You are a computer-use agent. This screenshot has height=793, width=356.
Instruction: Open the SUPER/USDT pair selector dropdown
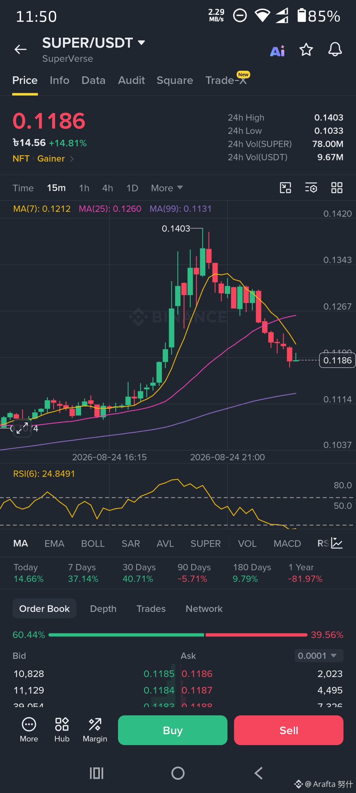click(x=94, y=43)
